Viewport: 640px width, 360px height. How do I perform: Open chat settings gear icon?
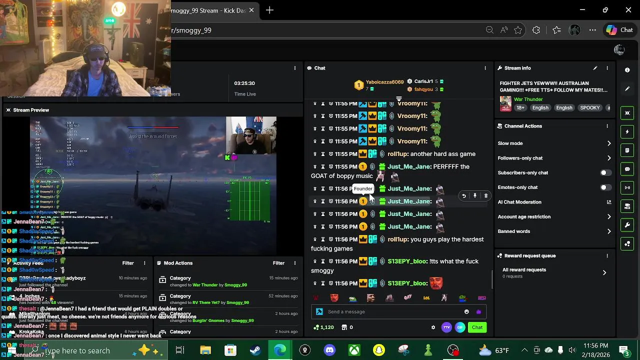click(433, 327)
